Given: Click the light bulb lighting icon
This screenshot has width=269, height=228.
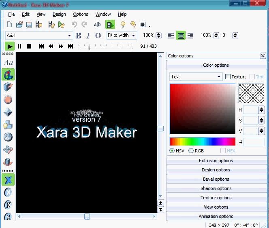Looking at the screenshot, I should 123,25.
